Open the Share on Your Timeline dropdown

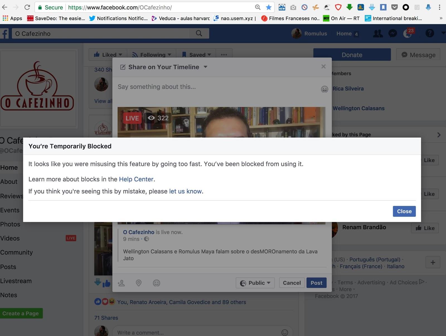click(205, 67)
